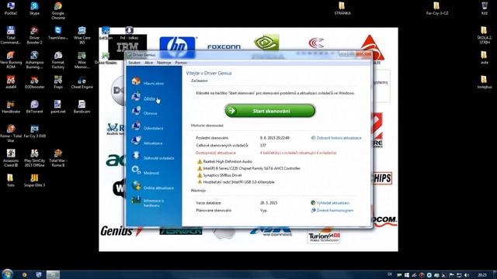
Task: Click the Rome - Total War desktop icon
Action: pos(11,133)
